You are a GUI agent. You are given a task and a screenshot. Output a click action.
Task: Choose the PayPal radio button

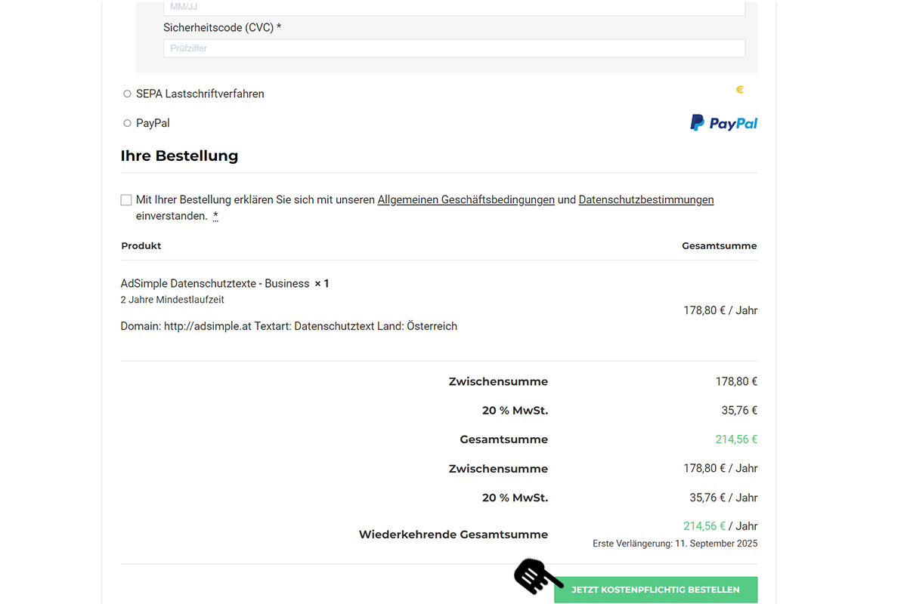click(127, 123)
